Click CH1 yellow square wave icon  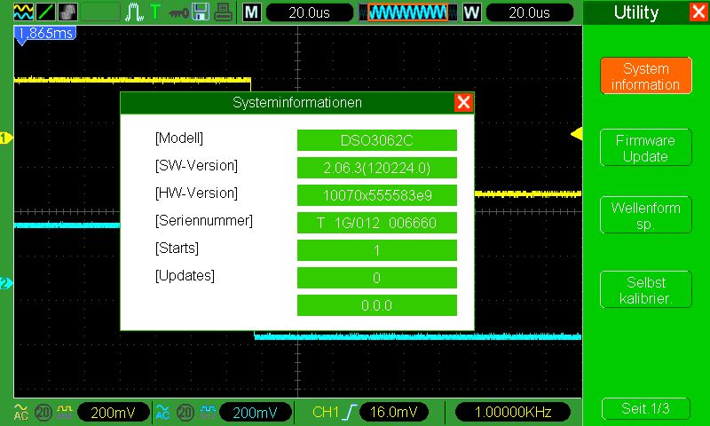coord(64,412)
